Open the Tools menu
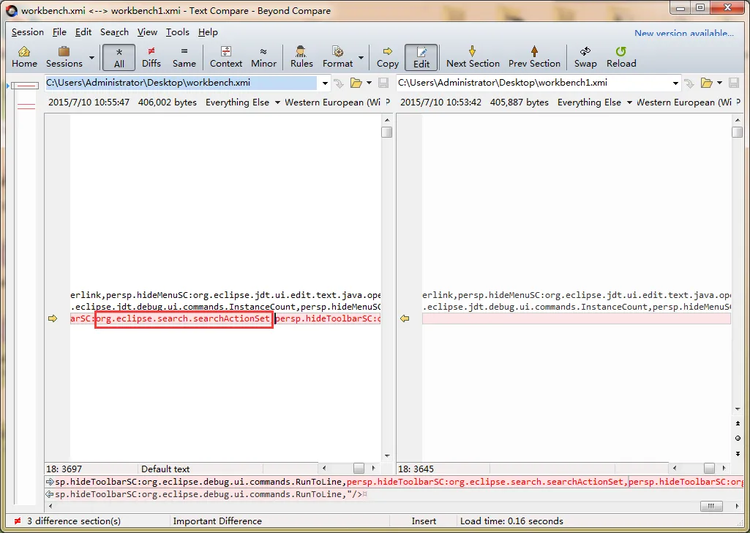 click(178, 32)
